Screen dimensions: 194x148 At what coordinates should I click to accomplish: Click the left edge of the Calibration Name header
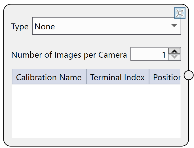13,77
